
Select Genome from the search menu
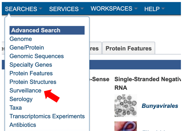tap(21, 39)
